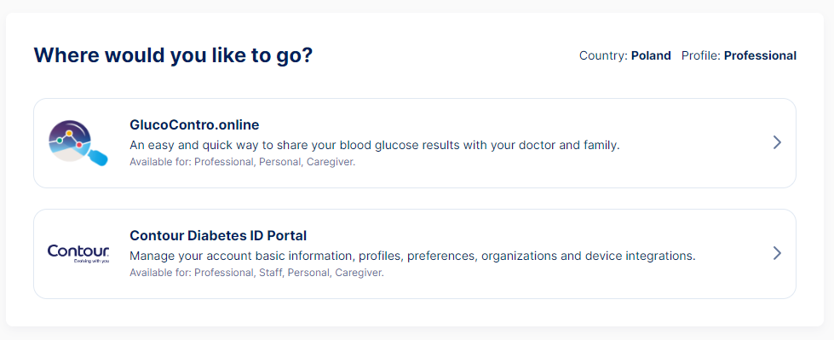Viewport: 834px width, 340px height.
Task: Click the Contour brand logo
Action: pyautogui.click(x=78, y=253)
